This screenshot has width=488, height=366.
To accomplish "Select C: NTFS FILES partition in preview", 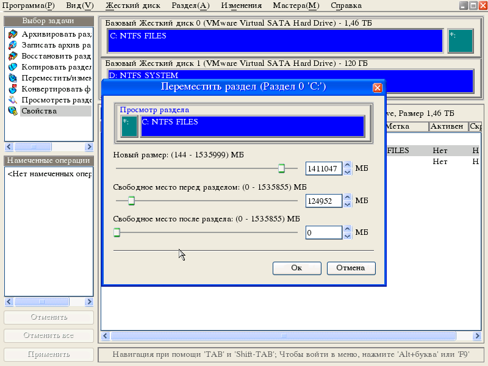I will point(252,126).
